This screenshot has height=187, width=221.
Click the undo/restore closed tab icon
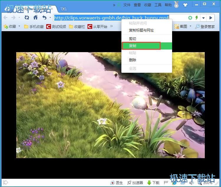(x=44, y=18)
